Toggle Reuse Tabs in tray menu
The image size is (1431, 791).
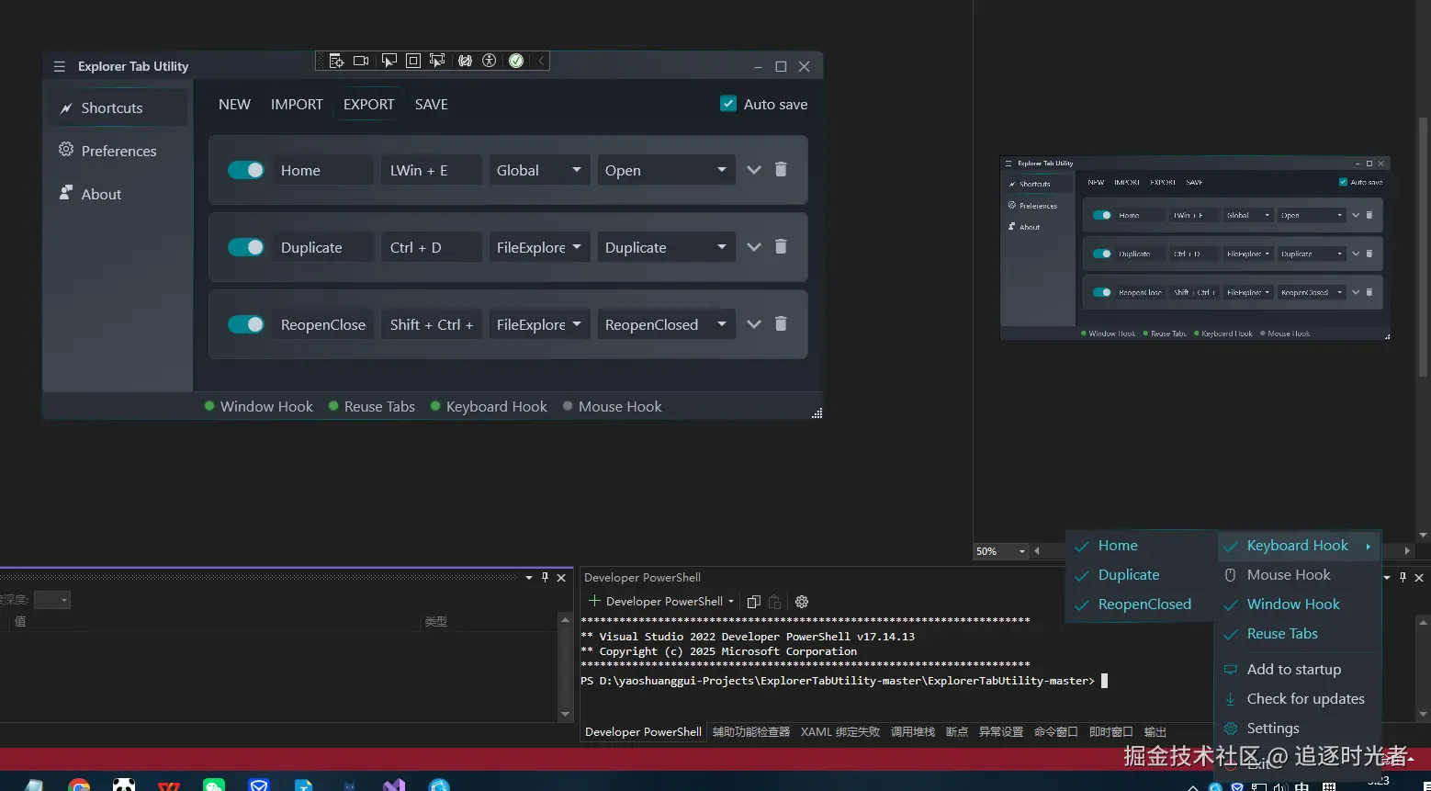click(x=1299, y=634)
